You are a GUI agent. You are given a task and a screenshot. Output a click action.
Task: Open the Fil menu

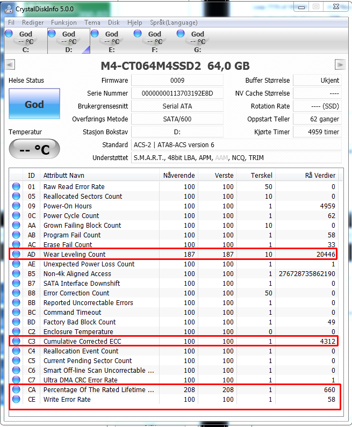(x=11, y=23)
